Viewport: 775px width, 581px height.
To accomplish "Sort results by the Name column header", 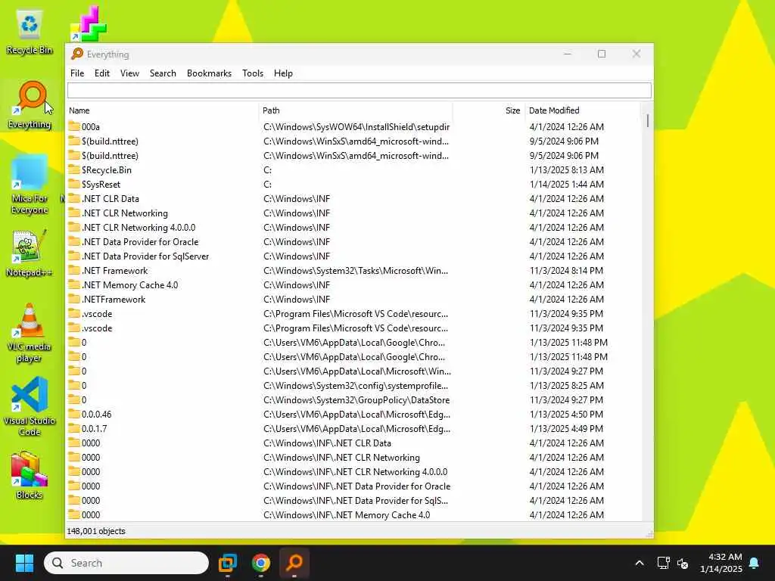I will click(162, 110).
